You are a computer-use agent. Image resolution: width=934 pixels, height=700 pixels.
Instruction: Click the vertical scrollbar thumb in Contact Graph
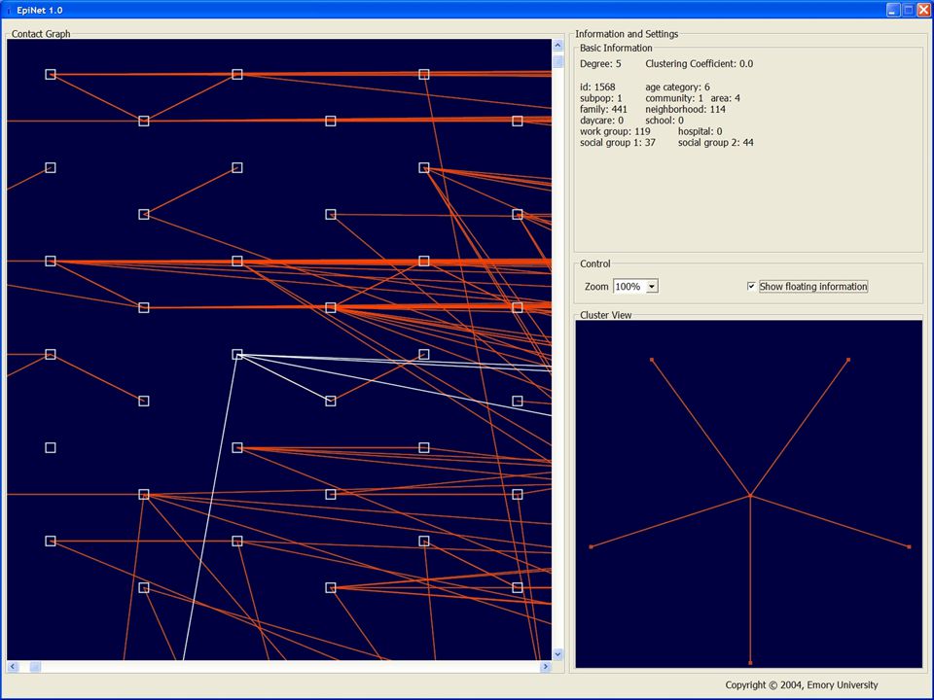[558, 61]
